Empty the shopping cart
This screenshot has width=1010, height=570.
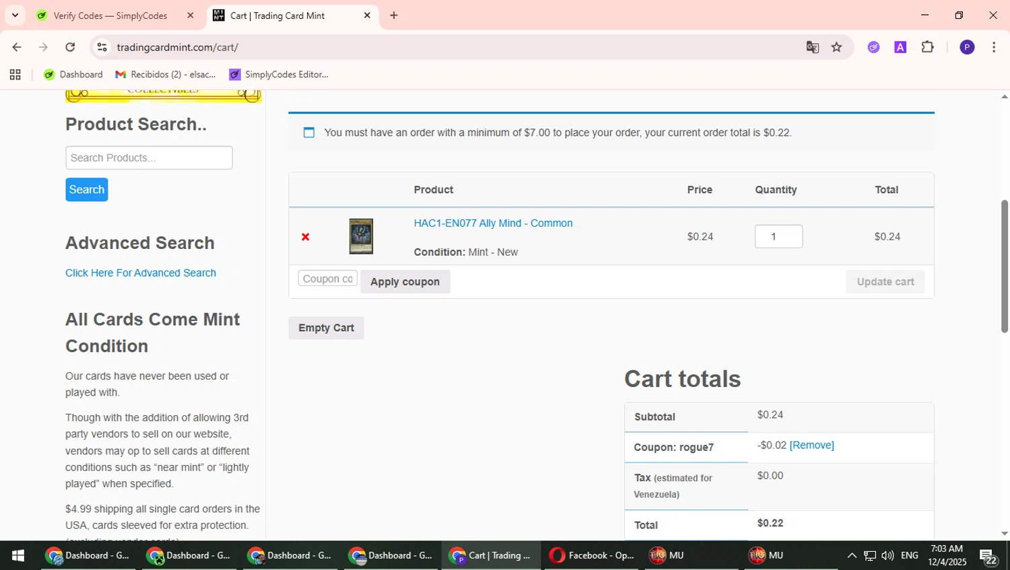[x=326, y=328]
